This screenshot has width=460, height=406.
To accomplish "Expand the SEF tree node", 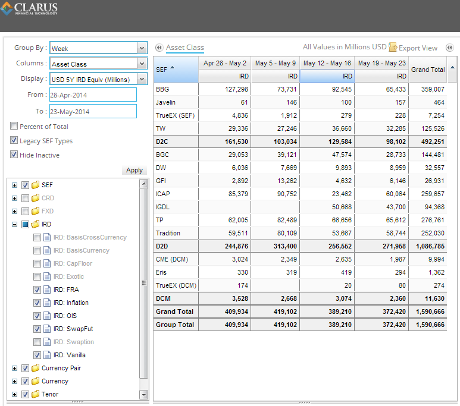I will [x=14, y=185].
